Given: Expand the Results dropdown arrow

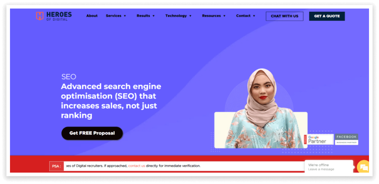Looking at the screenshot, I should (154, 16).
